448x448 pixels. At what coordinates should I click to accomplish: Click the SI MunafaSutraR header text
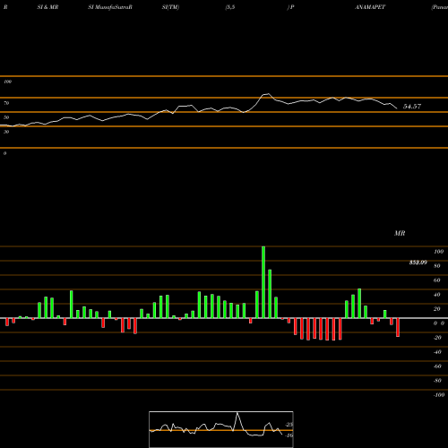[x=110, y=7]
